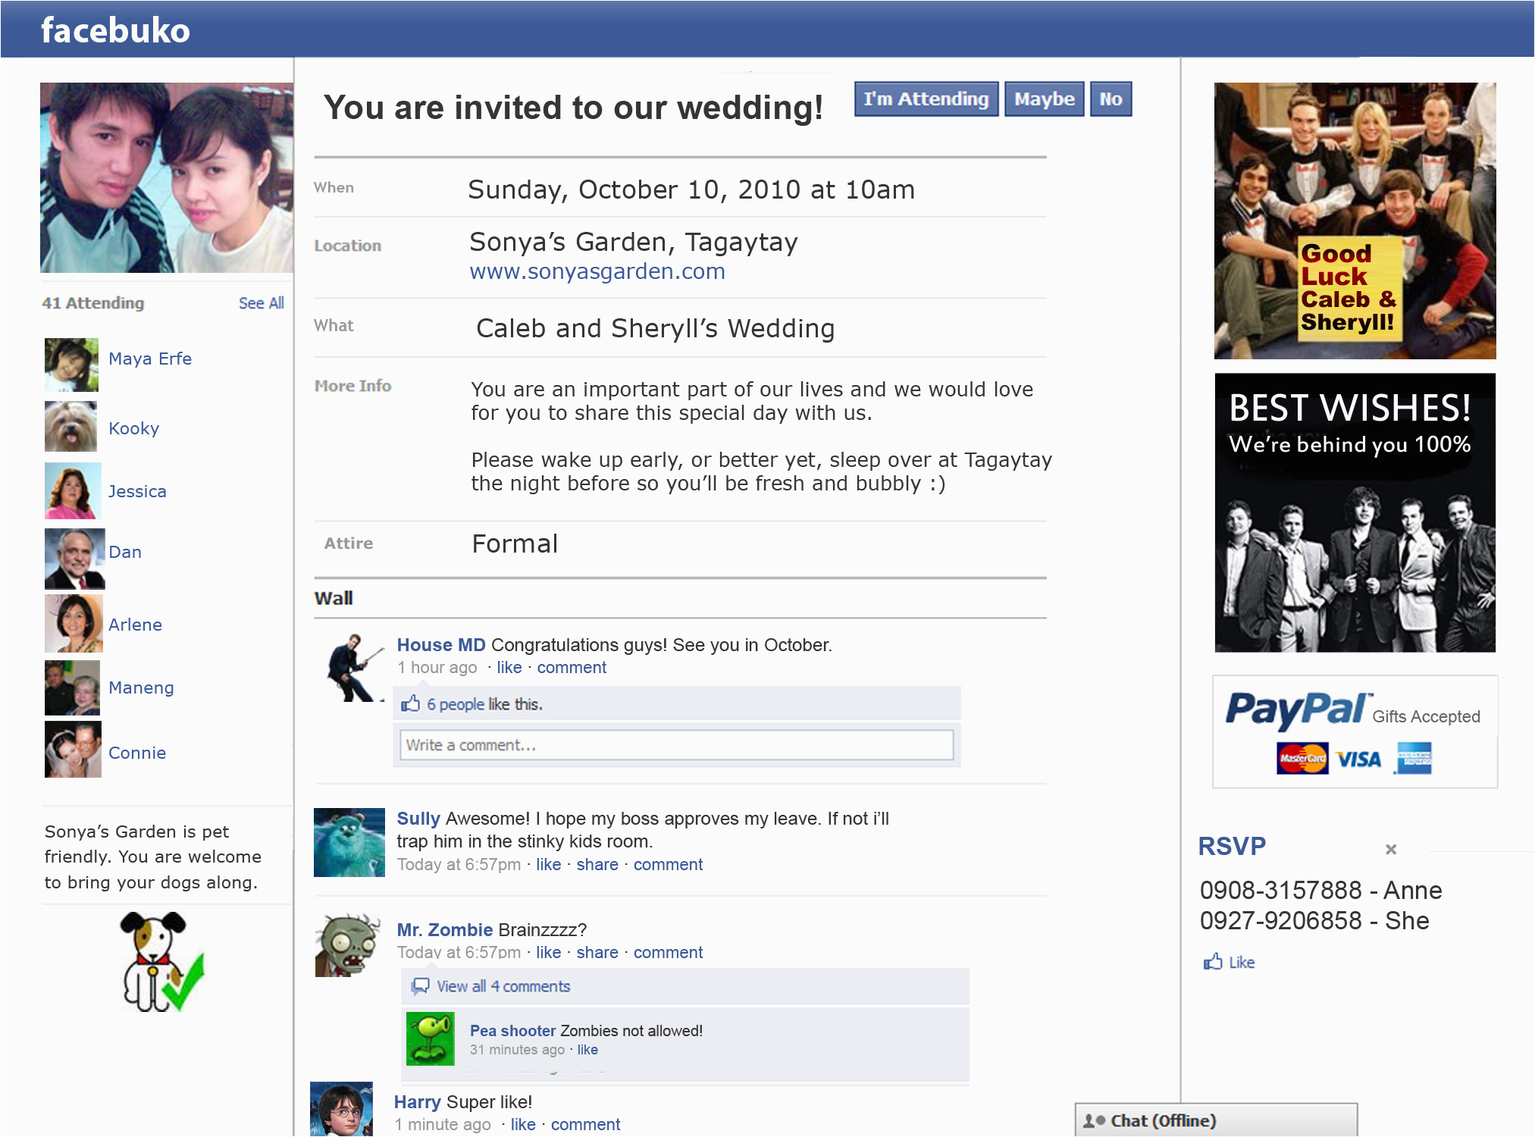
Task: Click the 'No' response button
Action: (1107, 99)
